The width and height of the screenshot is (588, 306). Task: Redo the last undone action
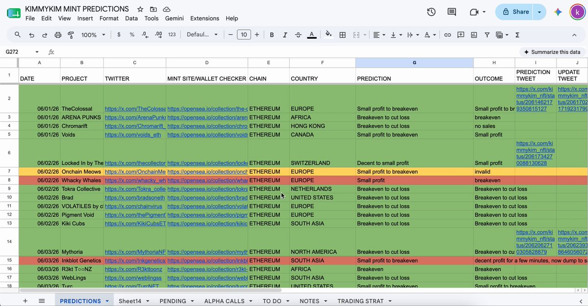pyautogui.click(x=45, y=35)
